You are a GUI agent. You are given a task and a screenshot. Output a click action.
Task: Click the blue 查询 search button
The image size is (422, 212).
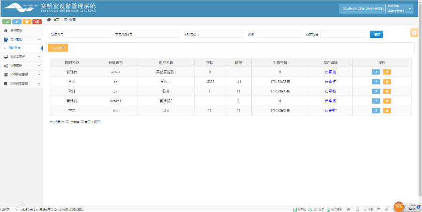376,34
